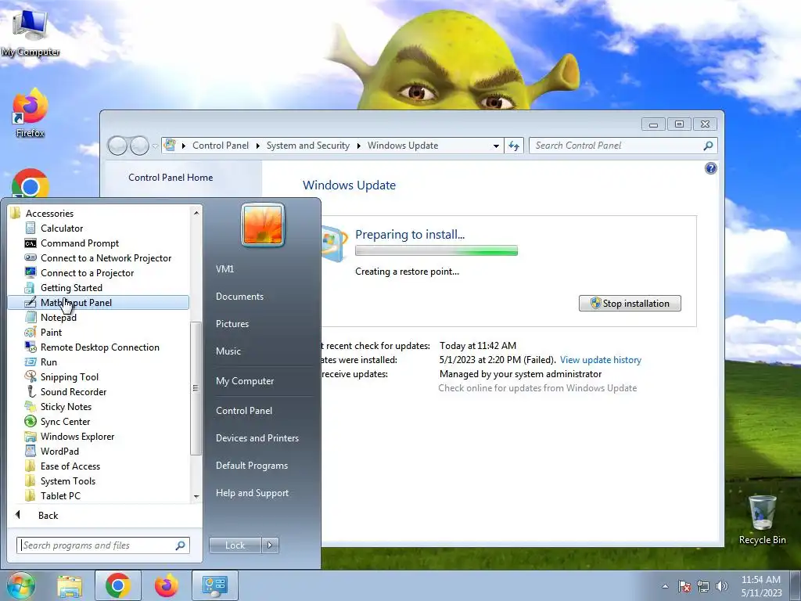
Task: Click the volume speaker tray icon
Action: click(x=722, y=586)
